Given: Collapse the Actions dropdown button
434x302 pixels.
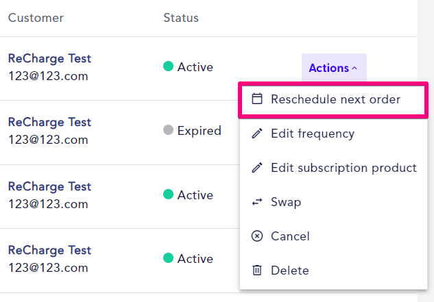Looking at the screenshot, I should point(334,68).
